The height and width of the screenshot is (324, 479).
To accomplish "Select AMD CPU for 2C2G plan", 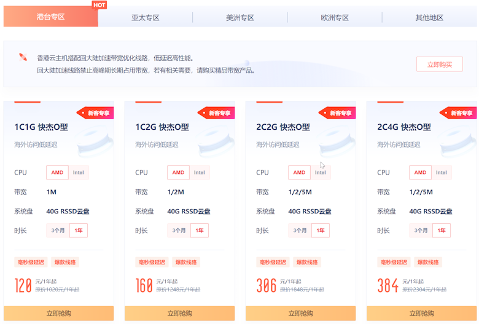I will [299, 173].
